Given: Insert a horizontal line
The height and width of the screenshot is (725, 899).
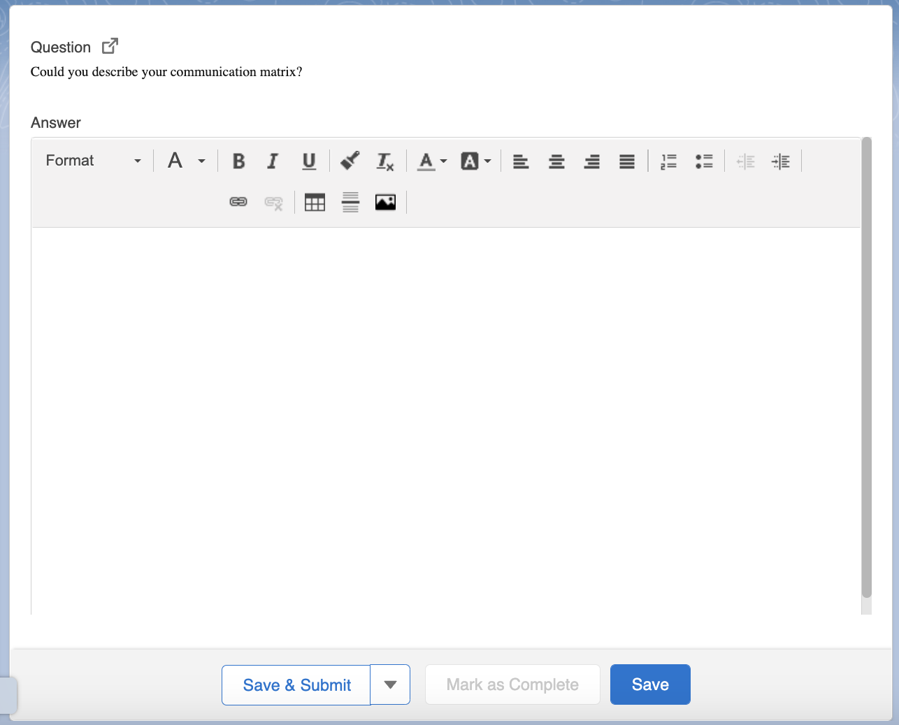Looking at the screenshot, I should click(350, 203).
